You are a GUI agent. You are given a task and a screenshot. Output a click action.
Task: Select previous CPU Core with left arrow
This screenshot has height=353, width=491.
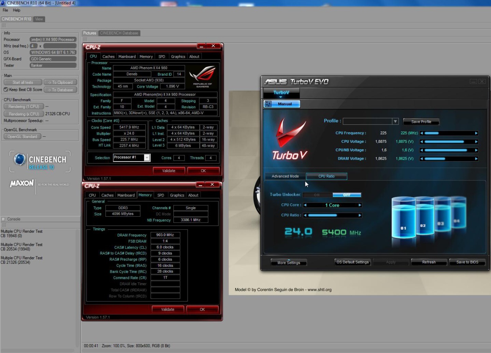coord(305,205)
